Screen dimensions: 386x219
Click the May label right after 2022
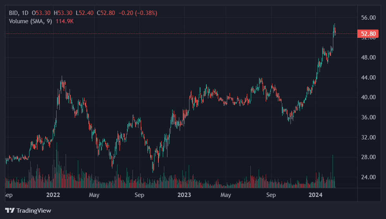pyautogui.click(x=94, y=195)
